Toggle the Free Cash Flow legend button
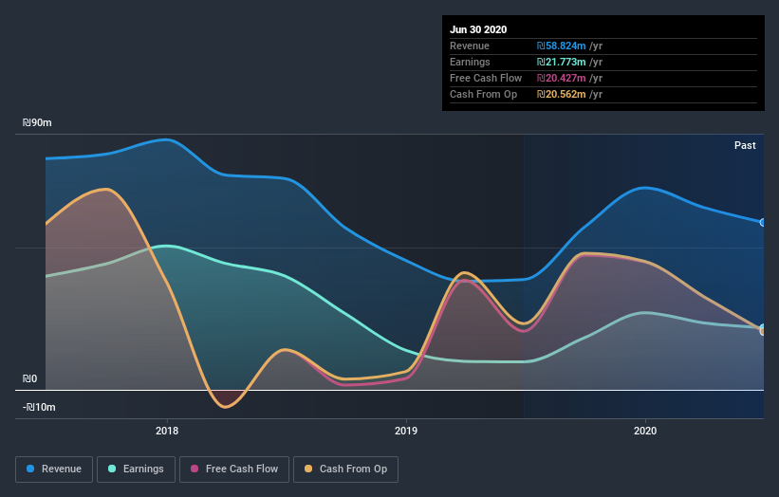The width and height of the screenshot is (779, 497). point(234,469)
